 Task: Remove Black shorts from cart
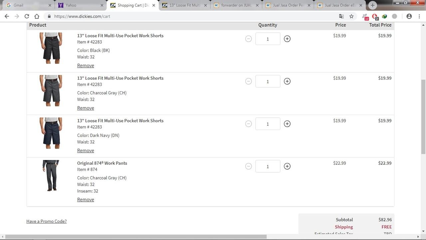[x=86, y=66]
